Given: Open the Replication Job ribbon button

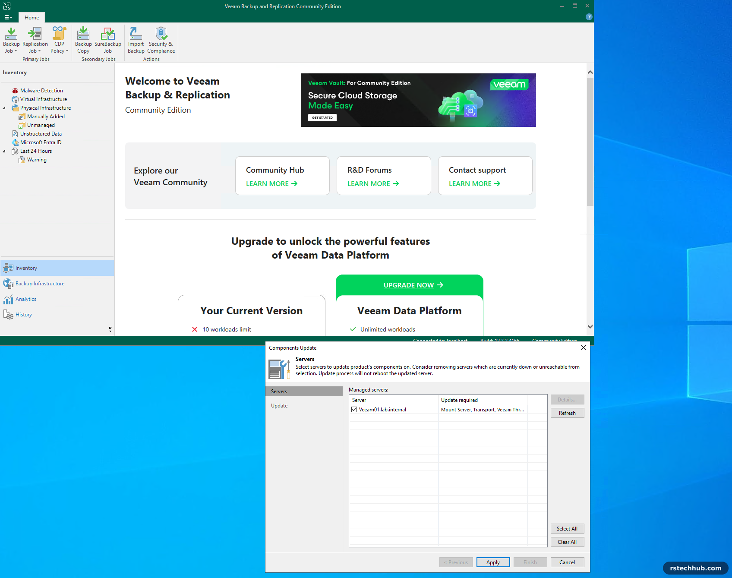Looking at the screenshot, I should point(35,40).
